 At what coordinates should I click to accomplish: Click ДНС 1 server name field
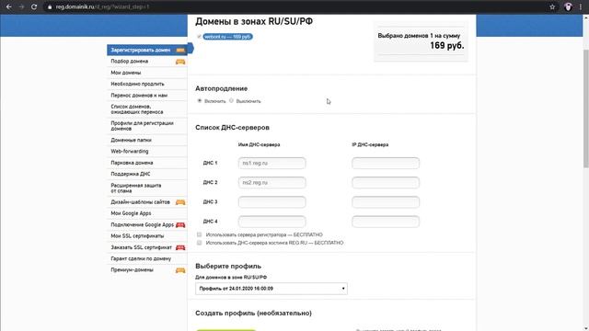(x=272, y=164)
